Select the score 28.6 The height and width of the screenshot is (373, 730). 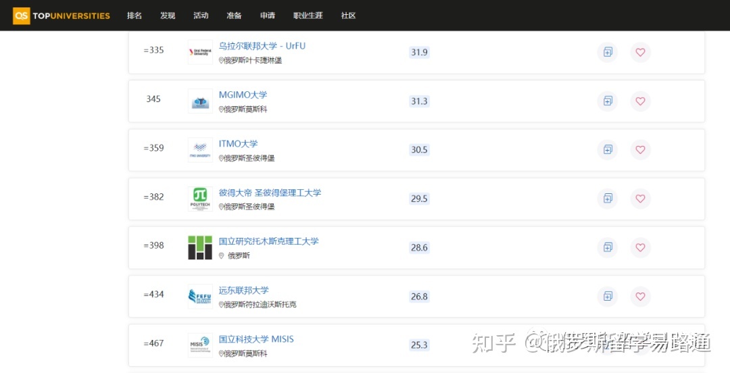pos(419,247)
